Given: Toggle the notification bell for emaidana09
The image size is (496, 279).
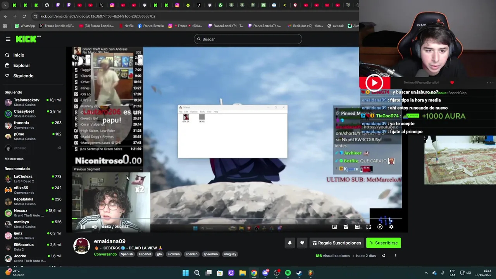Looking at the screenshot, I should 289,243.
